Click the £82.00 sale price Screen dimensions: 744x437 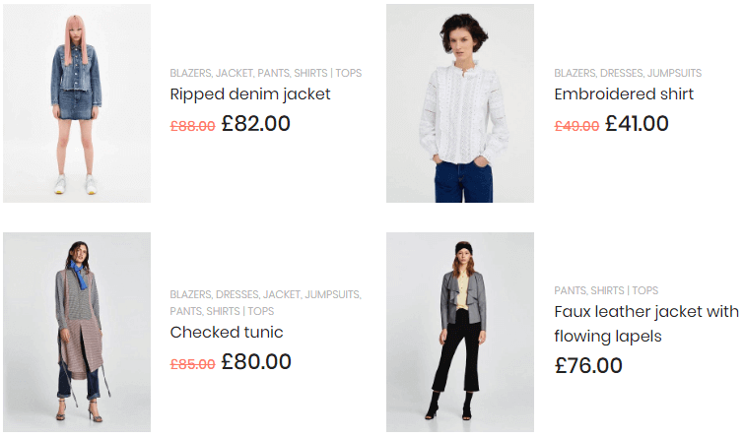coord(256,124)
